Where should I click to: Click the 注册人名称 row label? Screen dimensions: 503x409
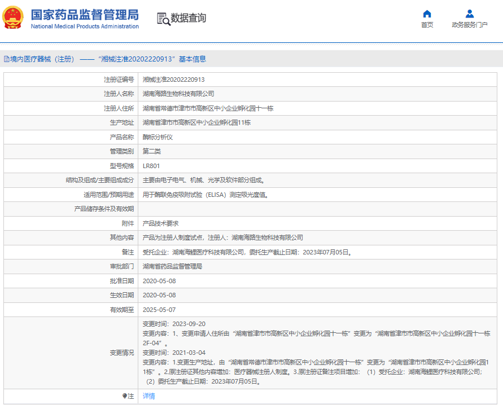click(119, 94)
